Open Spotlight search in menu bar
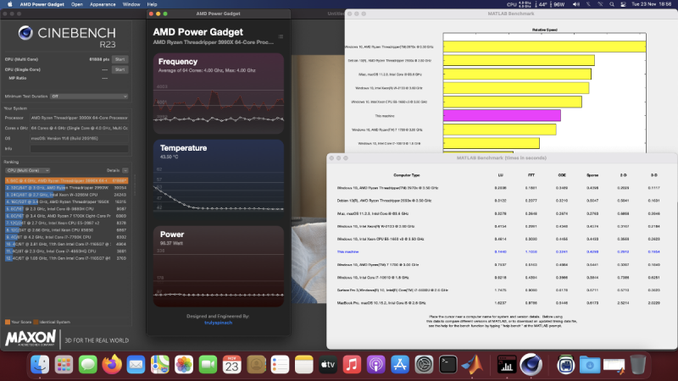The image size is (678, 381). click(611, 4)
